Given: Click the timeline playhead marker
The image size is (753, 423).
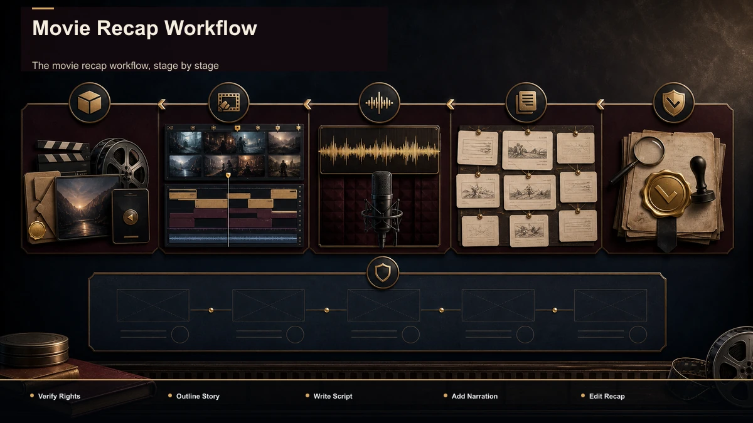Looking at the screenshot, I should 228,175.
